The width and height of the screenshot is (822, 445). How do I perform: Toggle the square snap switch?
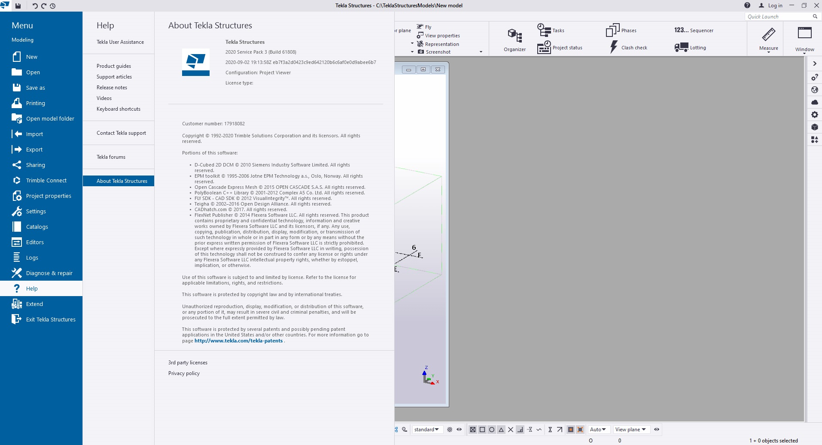click(x=482, y=429)
